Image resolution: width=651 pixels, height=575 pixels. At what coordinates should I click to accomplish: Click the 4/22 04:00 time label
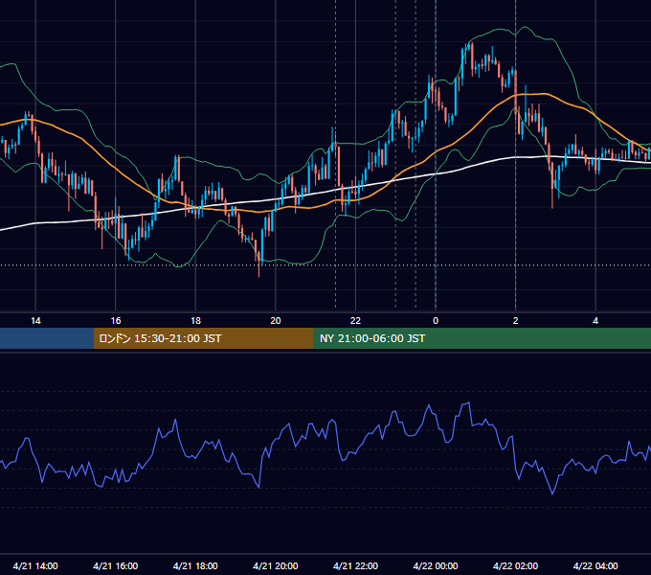595,565
